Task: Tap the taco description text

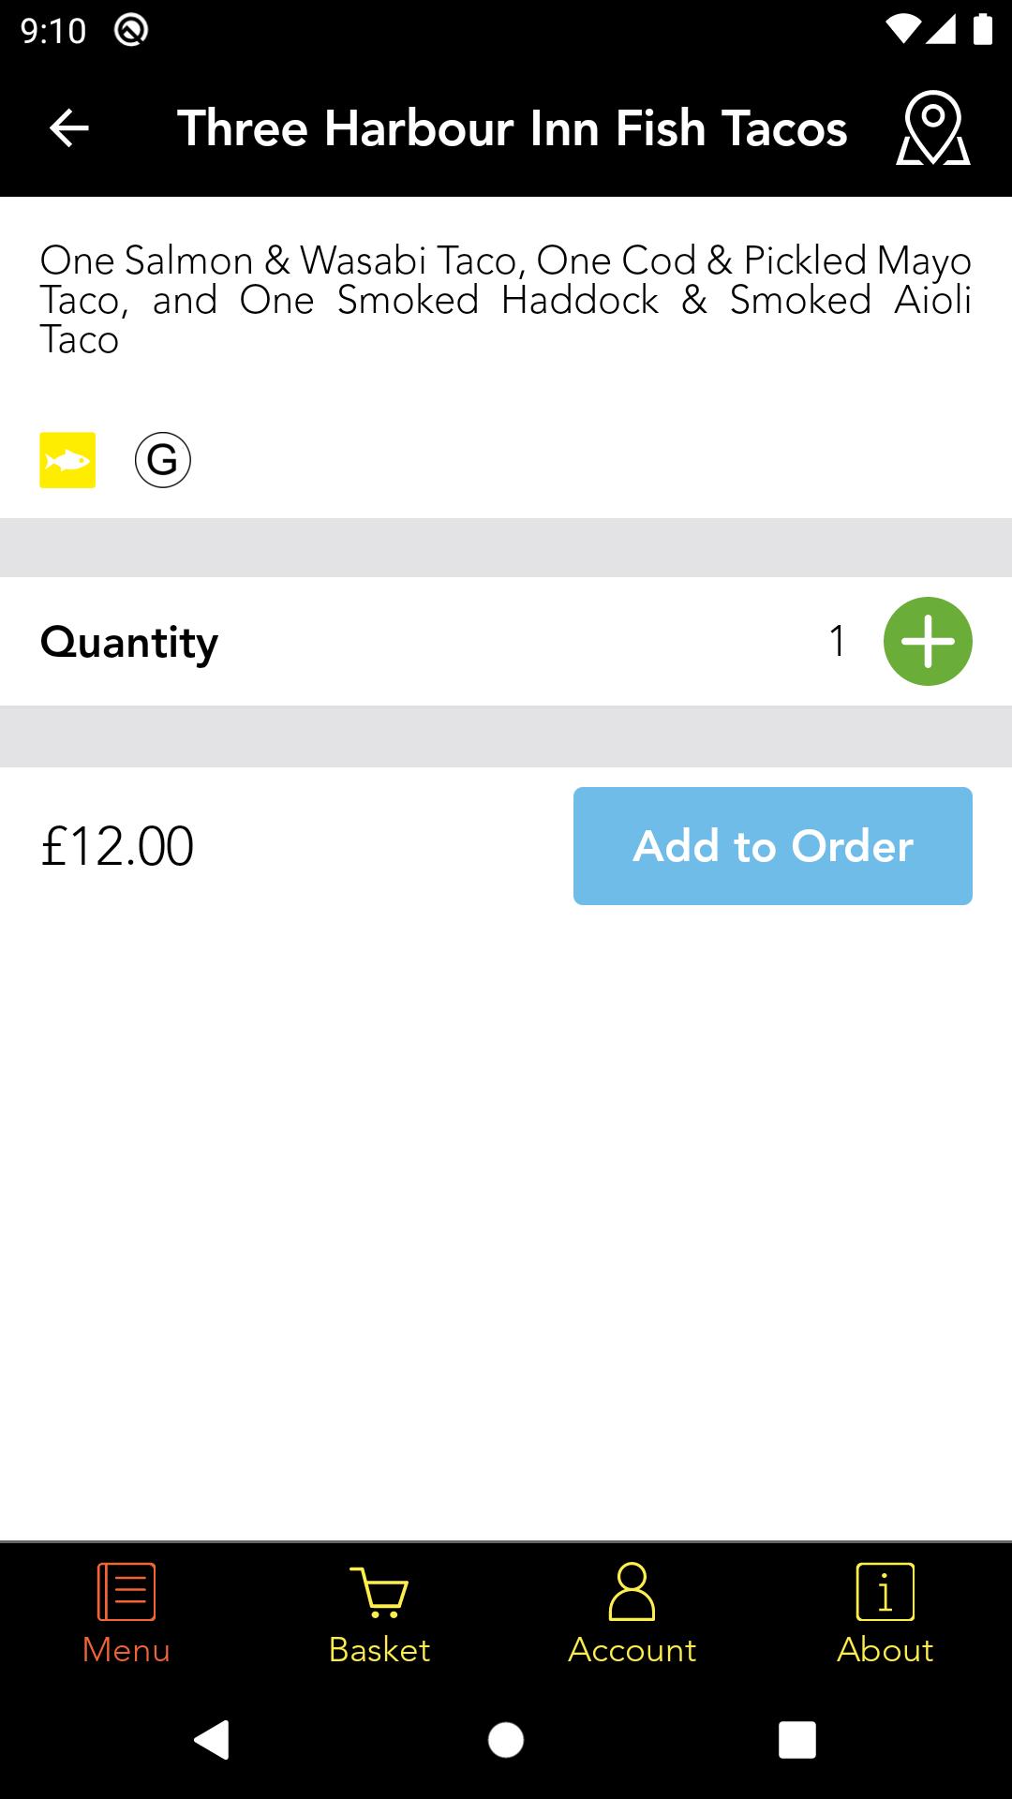Action: [506, 300]
